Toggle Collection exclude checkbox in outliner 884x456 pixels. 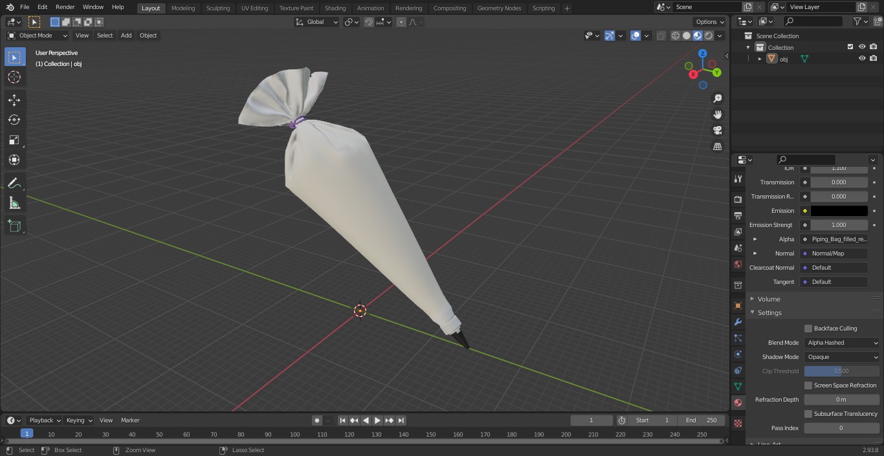tap(850, 47)
